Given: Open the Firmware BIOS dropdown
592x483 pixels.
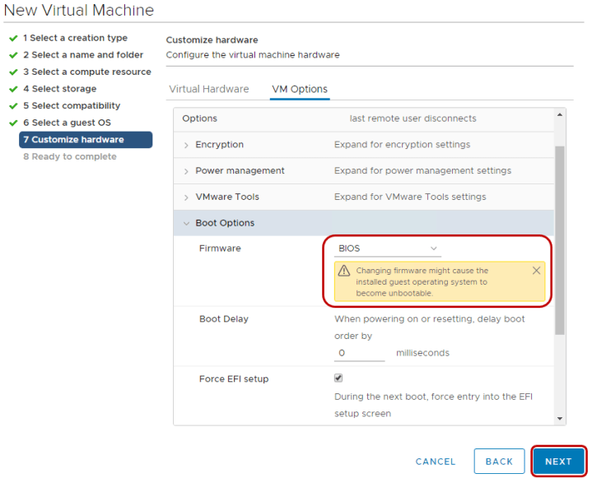Looking at the screenshot, I should pyautogui.click(x=387, y=248).
